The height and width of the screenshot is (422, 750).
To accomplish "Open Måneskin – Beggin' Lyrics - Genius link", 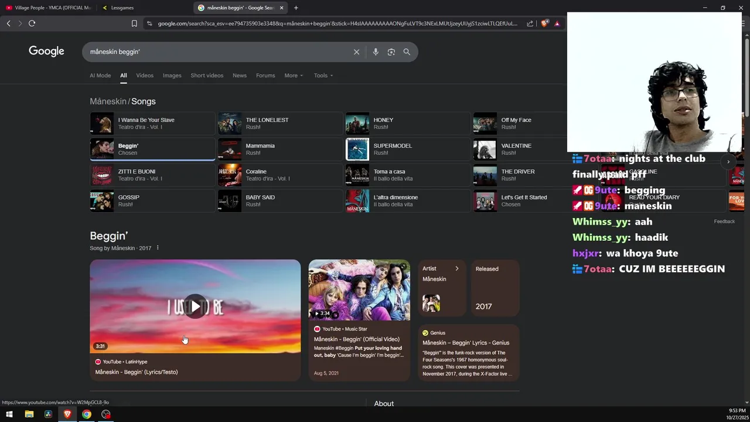I will tap(466, 343).
